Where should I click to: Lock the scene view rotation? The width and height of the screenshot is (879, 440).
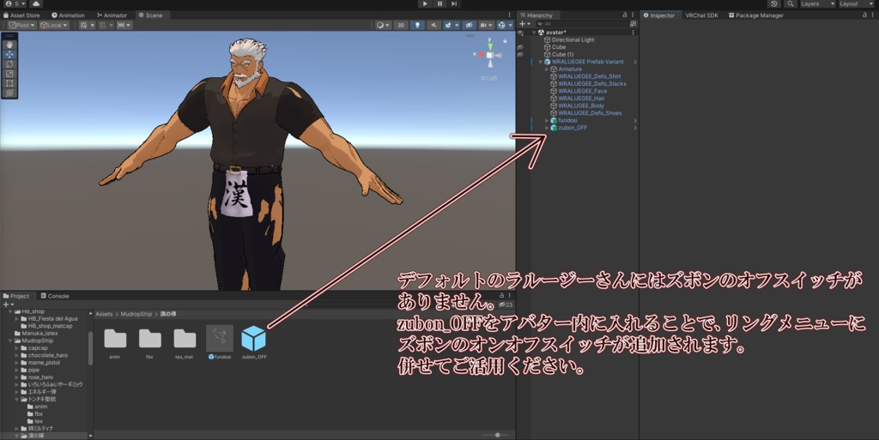point(505,41)
